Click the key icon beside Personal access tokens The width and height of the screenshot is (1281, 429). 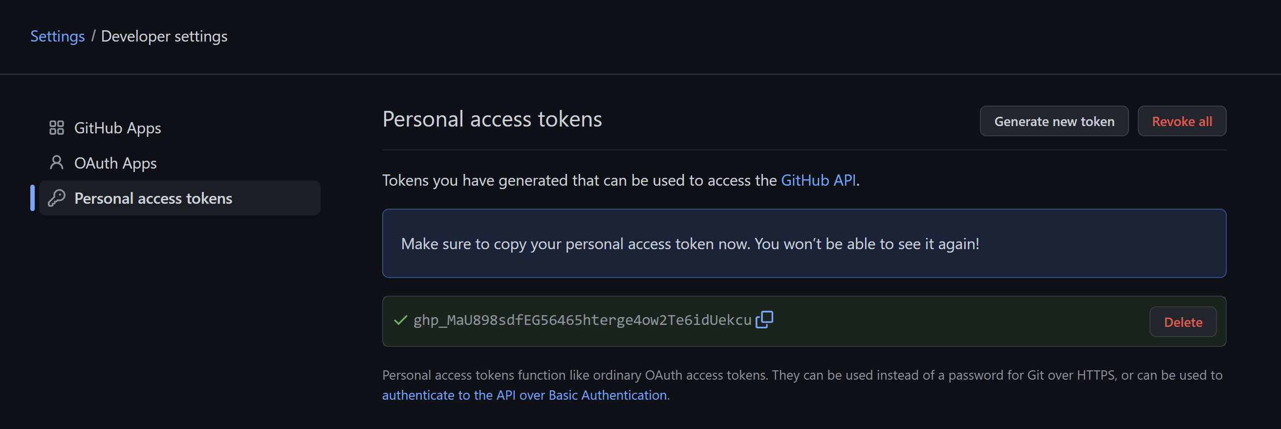coord(57,198)
